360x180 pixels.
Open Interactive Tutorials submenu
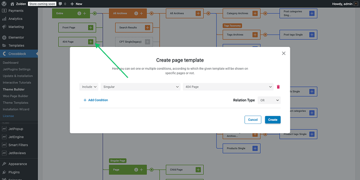click(17, 82)
